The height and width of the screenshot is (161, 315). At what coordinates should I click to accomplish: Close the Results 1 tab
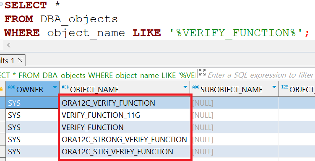[20, 60]
